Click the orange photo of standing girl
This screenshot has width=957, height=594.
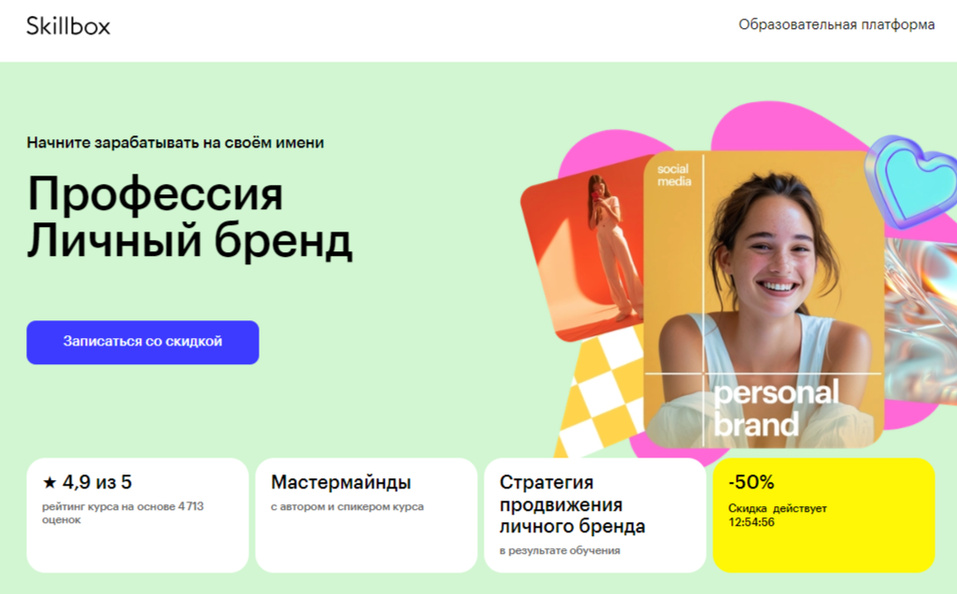tap(583, 250)
